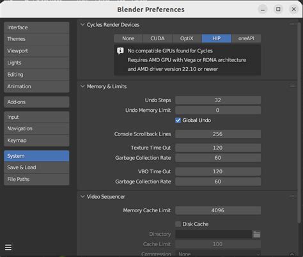Maximize the Blender Preferences window

278,10
